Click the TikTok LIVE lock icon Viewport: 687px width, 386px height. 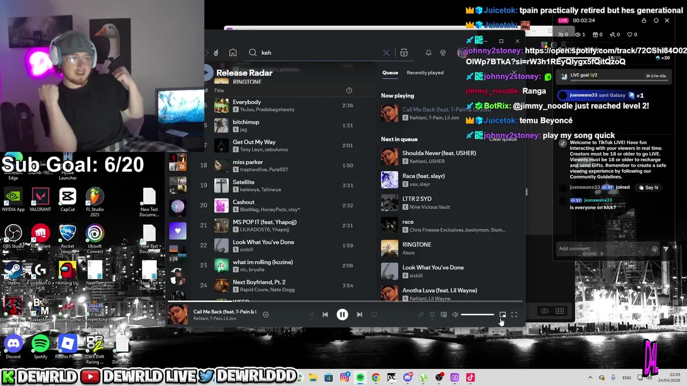tap(644, 20)
